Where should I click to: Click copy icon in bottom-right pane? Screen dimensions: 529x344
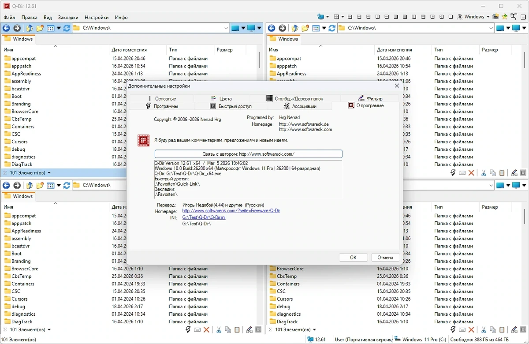493,329
